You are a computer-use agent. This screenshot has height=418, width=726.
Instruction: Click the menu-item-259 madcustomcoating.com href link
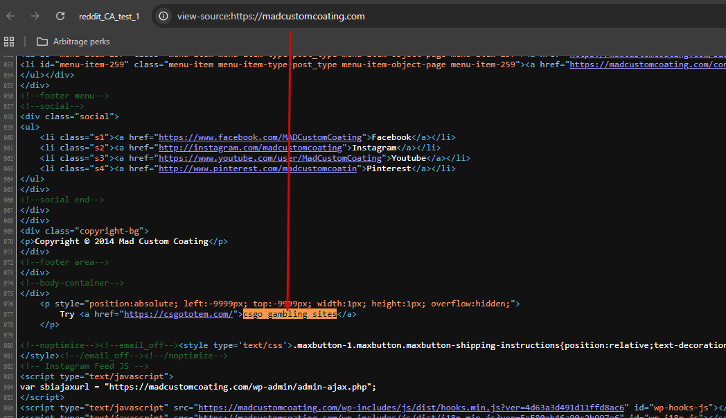tap(648, 64)
